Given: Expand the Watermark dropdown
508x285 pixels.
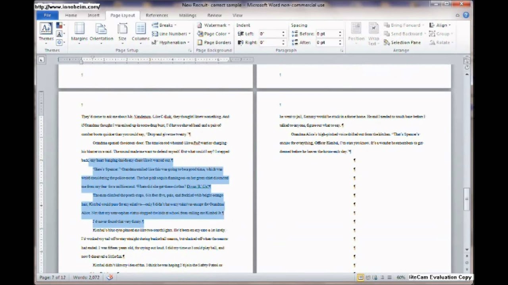Looking at the screenshot, I should (x=214, y=25).
